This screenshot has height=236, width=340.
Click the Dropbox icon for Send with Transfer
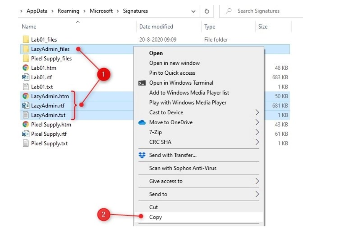pos(142,155)
